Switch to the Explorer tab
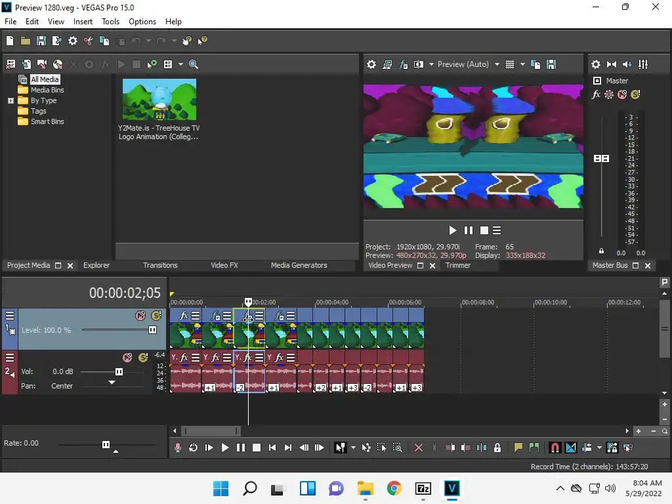672x504 pixels. click(96, 265)
